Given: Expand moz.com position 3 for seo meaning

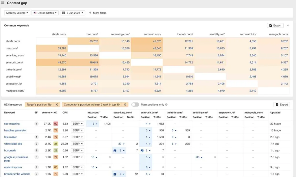Looking at the screenshot, I should (95, 124).
